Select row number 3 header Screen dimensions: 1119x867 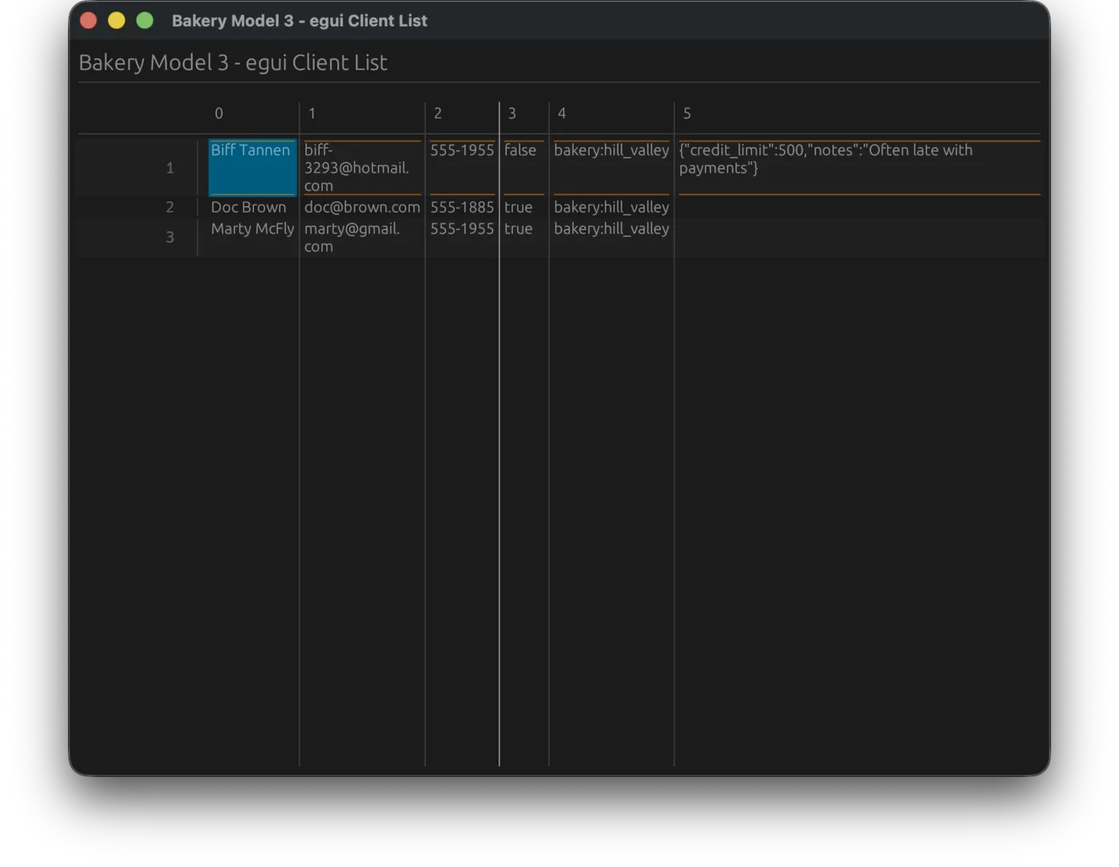[169, 237]
